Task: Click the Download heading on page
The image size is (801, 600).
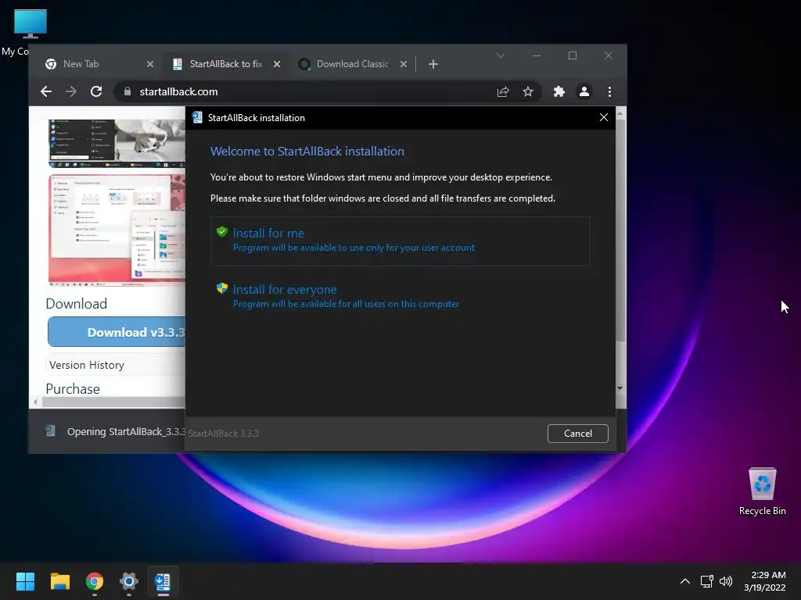Action: pyautogui.click(x=77, y=304)
